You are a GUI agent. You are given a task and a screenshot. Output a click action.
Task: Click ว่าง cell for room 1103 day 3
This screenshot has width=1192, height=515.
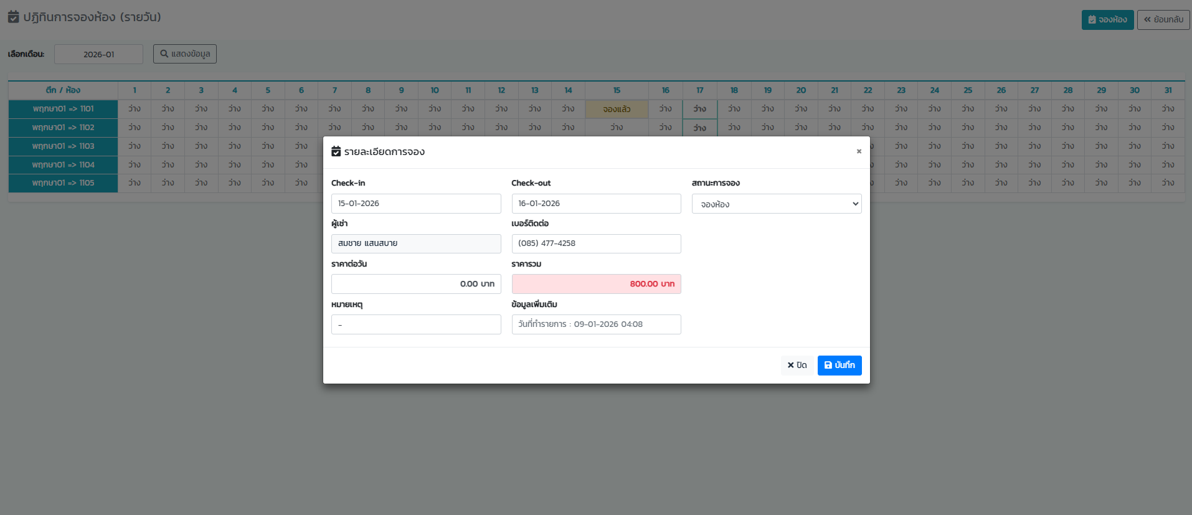(201, 146)
